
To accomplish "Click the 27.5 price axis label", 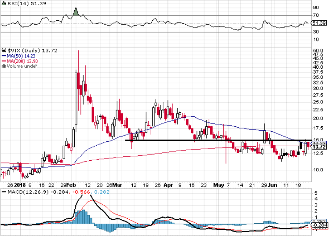I will coord(318,95).
